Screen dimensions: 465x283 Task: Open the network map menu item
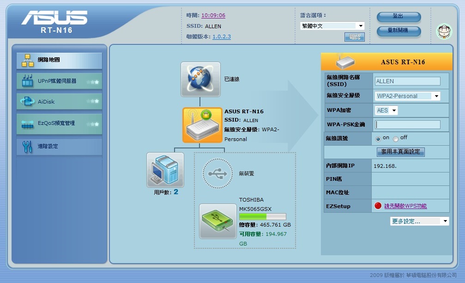(59, 61)
